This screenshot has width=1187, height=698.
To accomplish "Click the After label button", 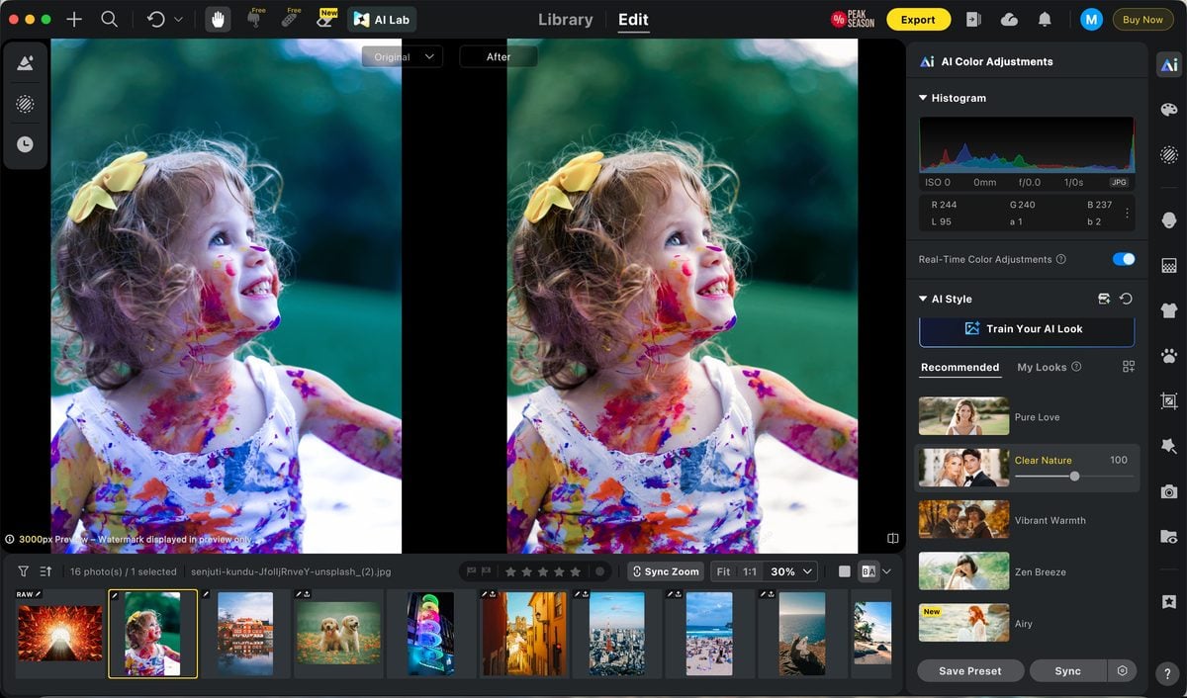I will [x=499, y=56].
